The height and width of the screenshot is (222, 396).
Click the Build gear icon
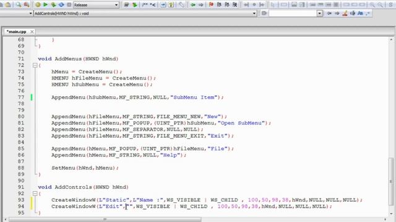point(38,4)
